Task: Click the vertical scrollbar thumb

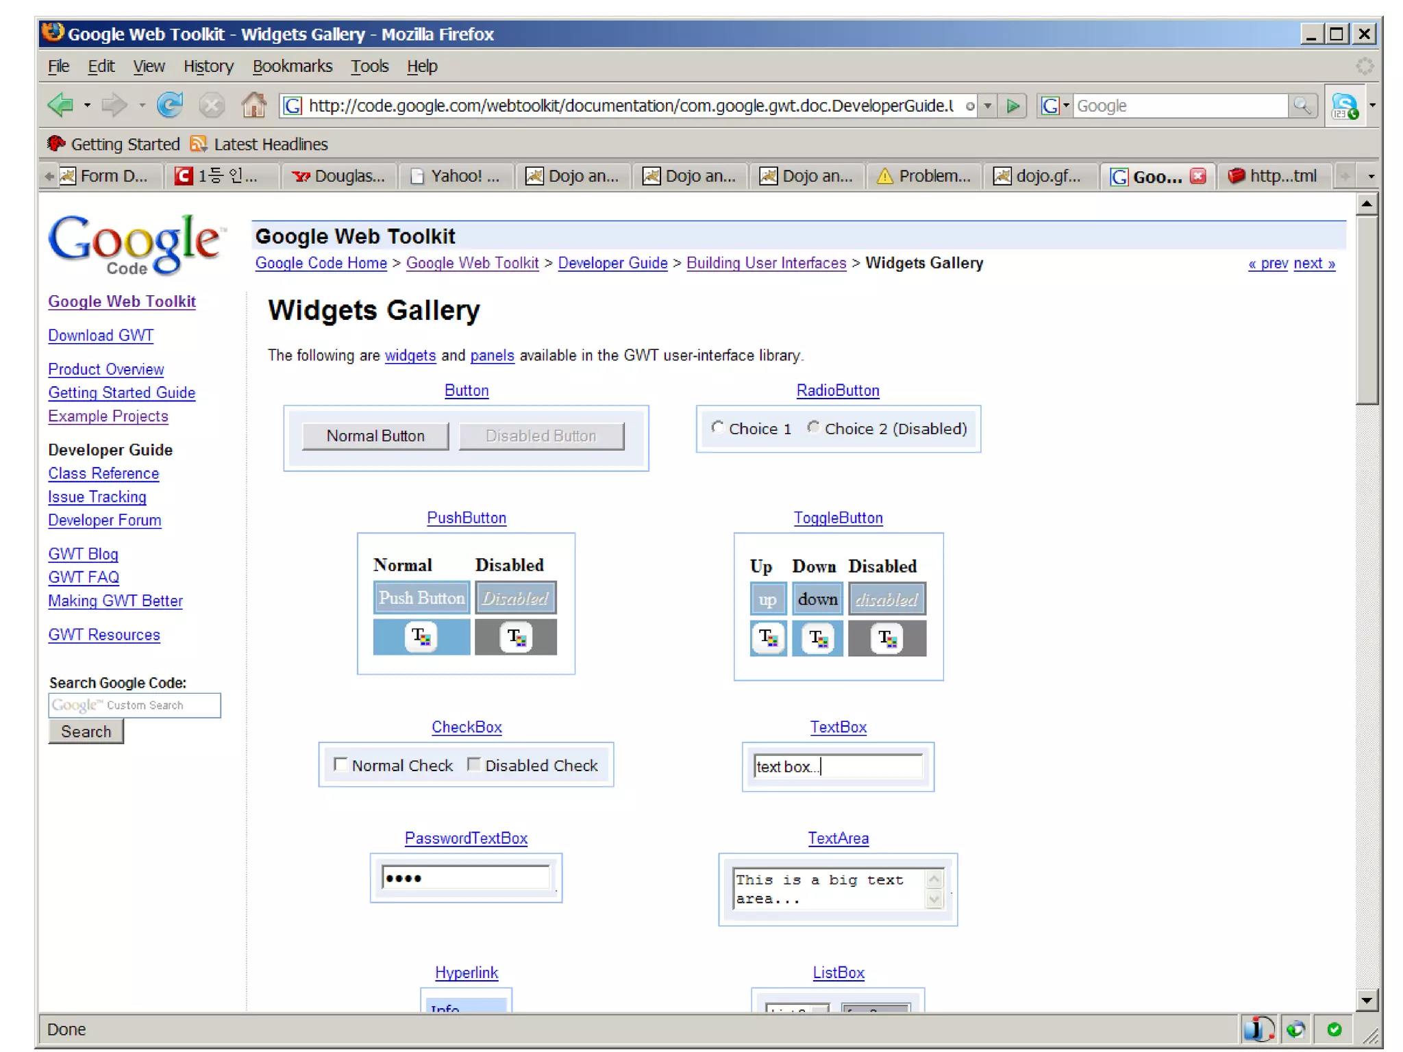Action: point(1366,310)
